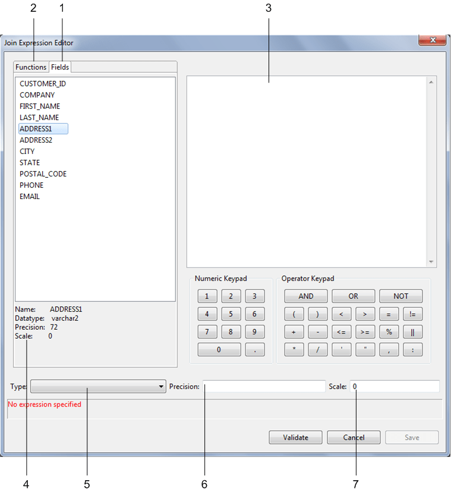The width and height of the screenshot is (451, 492).
Task: Insert the percent operator
Action: [389, 332]
